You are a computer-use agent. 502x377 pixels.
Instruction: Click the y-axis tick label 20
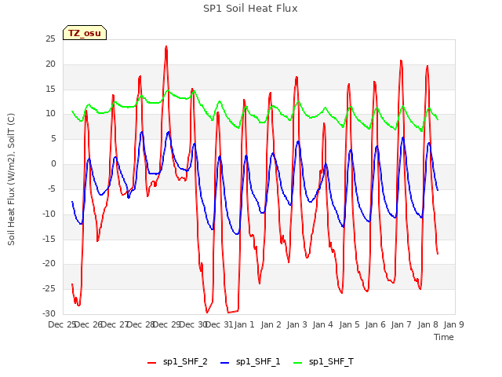pos(50,64)
